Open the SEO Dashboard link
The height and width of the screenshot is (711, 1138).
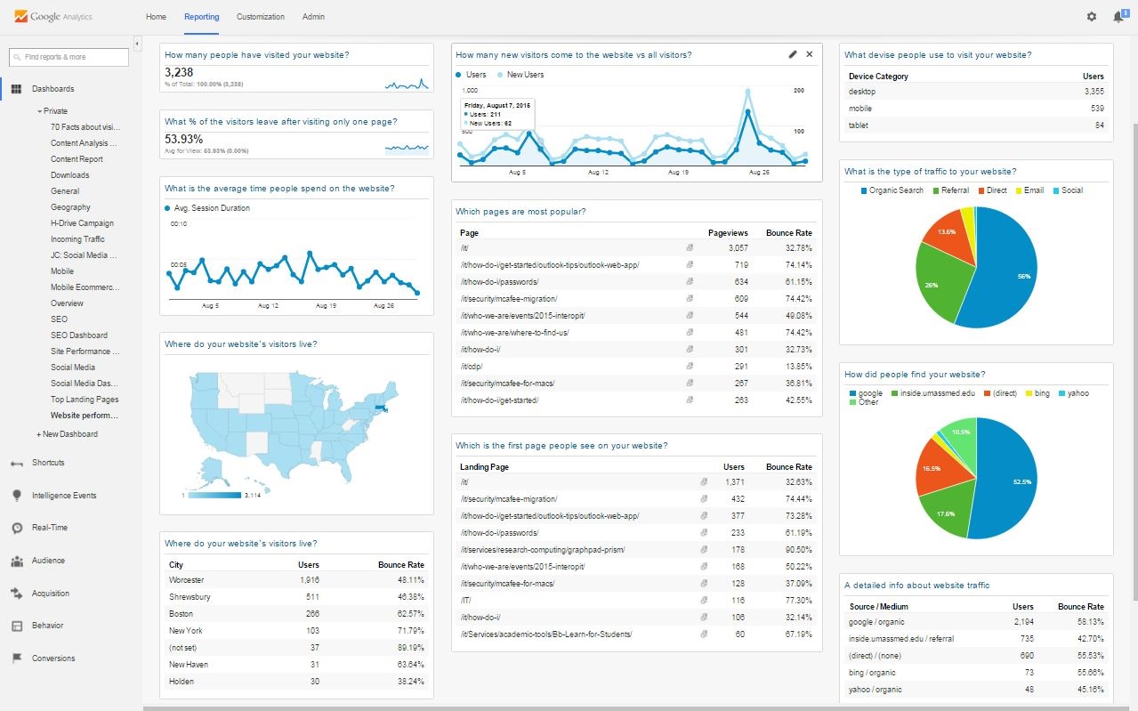[79, 335]
